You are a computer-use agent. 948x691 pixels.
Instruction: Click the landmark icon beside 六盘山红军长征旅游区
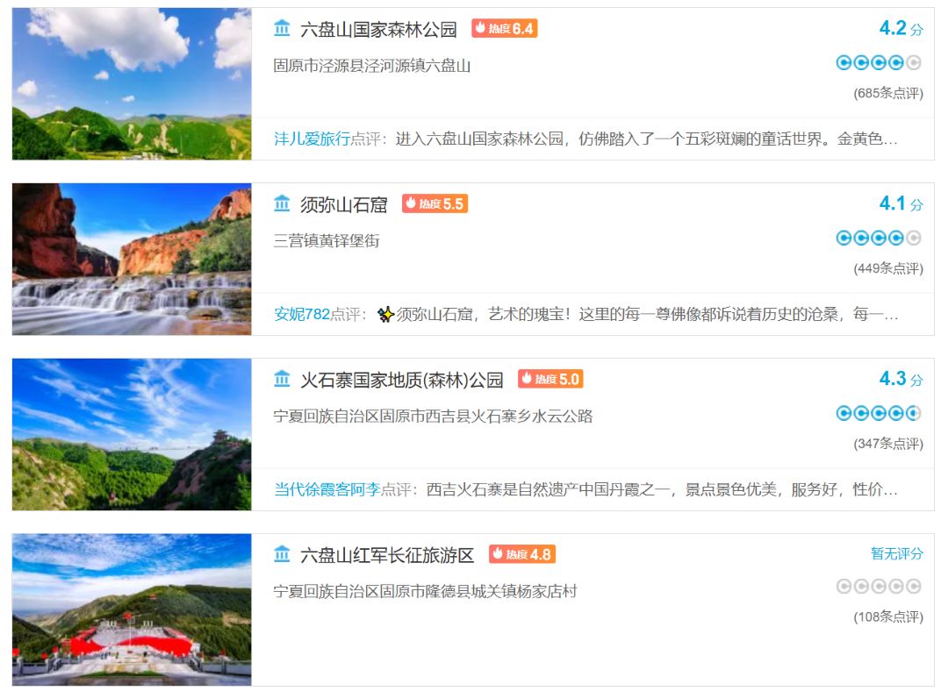coord(282,554)
